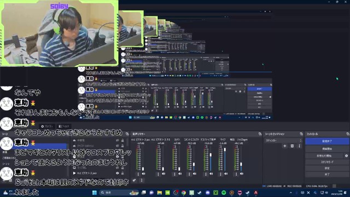
Task: Open the フィルタ tab above the sources
Action: point(64,126)
